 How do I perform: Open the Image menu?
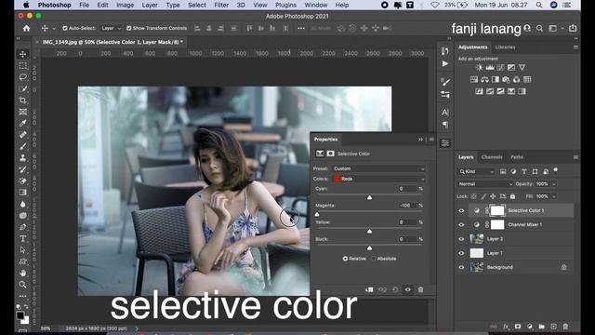[125, 5]
